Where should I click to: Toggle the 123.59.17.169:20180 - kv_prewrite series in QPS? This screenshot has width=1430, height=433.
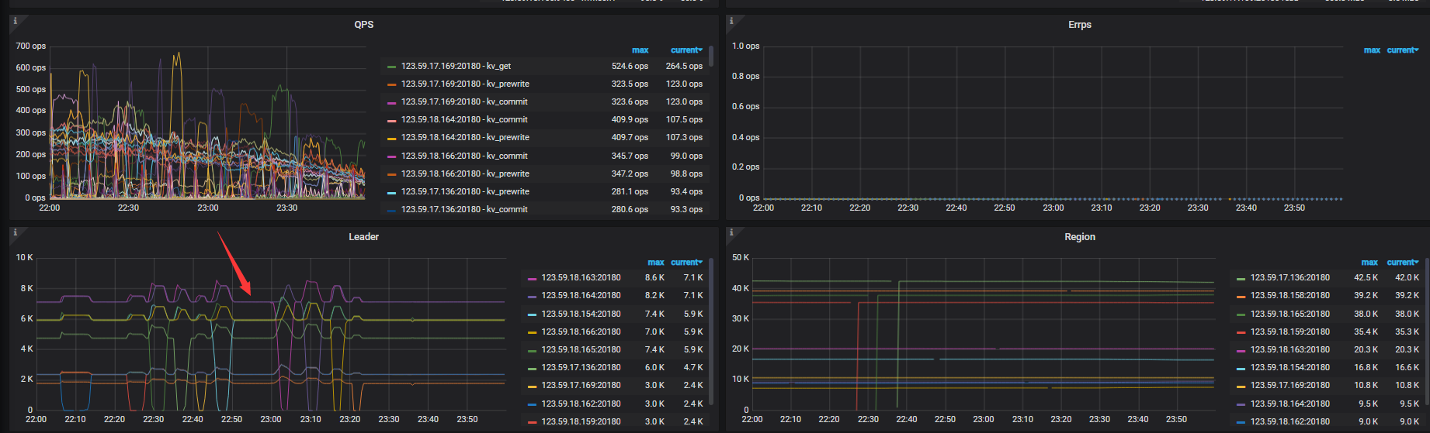click(464, 84)
